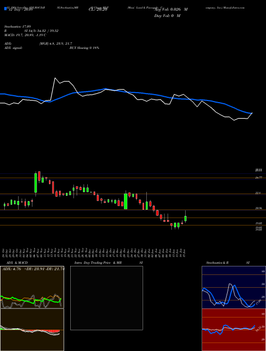
Task: Select the 'CL: 20.20' closing price text
Action: click(x=99, y=10)
